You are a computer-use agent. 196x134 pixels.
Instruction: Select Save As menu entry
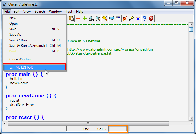(x=34, y=35)
